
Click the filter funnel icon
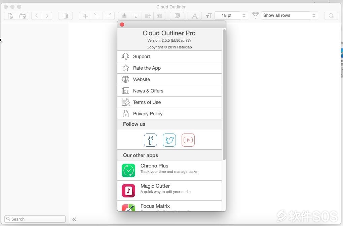[255, 15]
